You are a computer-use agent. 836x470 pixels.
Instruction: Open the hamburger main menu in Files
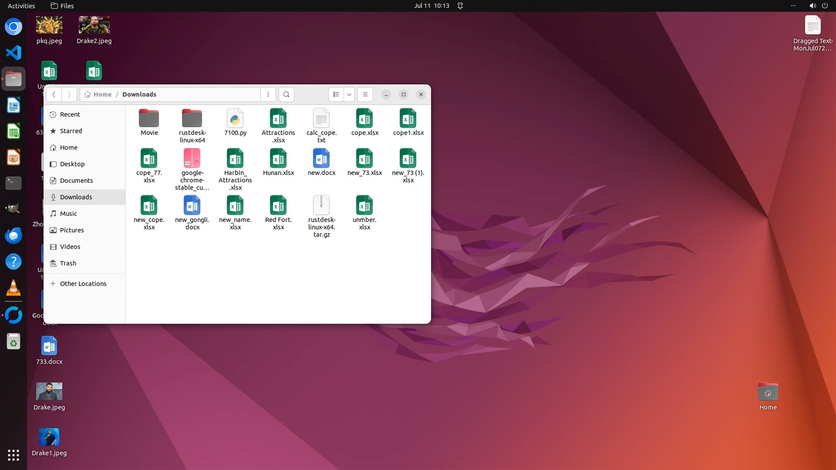point(365,94)
